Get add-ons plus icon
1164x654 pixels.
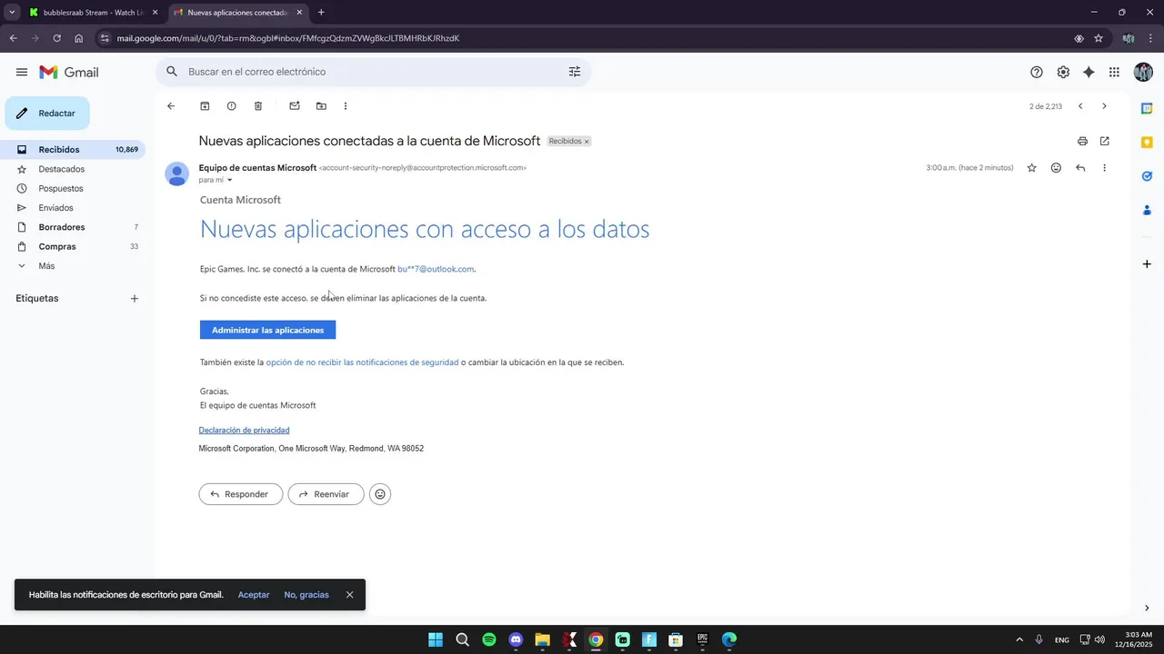pyautogui.click(x=1147, y=264)
